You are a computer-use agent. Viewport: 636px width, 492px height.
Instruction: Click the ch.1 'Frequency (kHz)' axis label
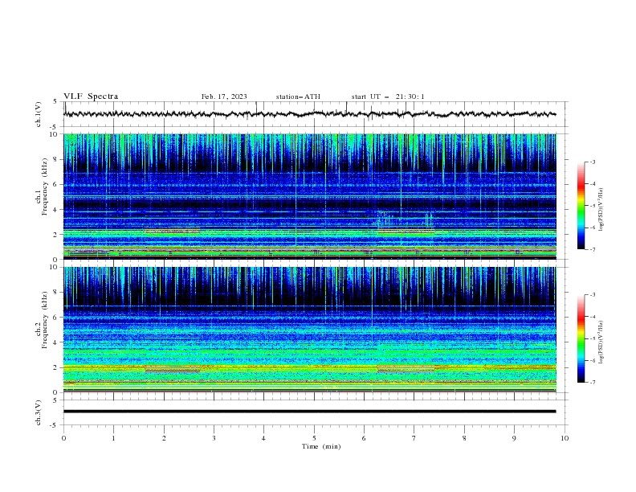click(x=44, y=187)
